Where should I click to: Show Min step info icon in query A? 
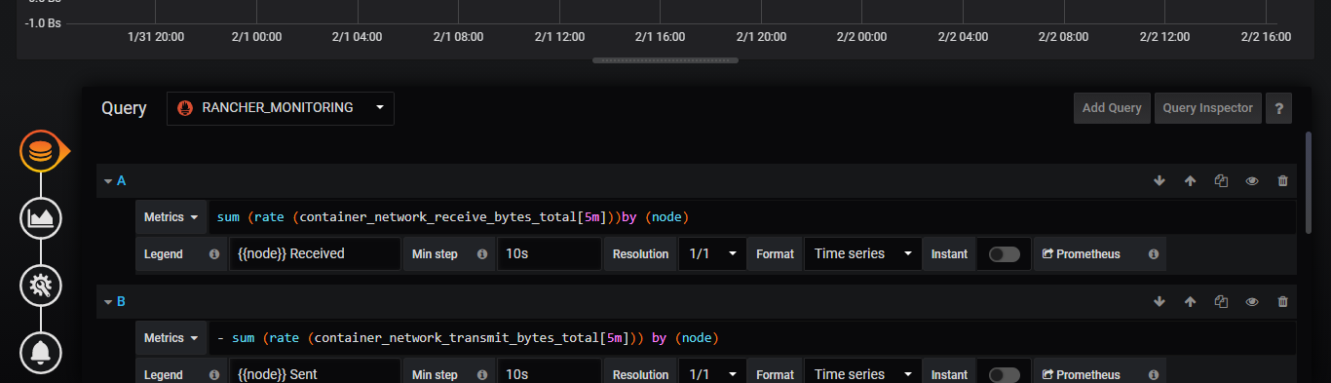pos(481,254)
